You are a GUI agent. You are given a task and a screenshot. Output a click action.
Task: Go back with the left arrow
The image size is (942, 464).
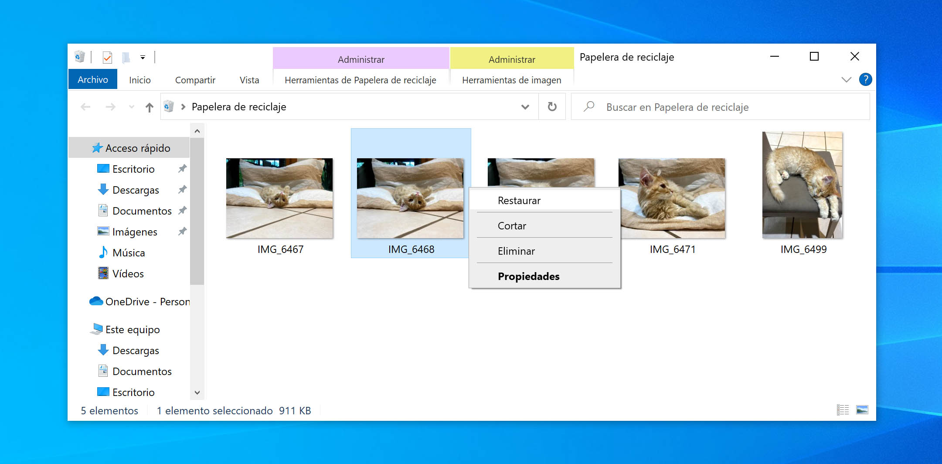point(86,107)
